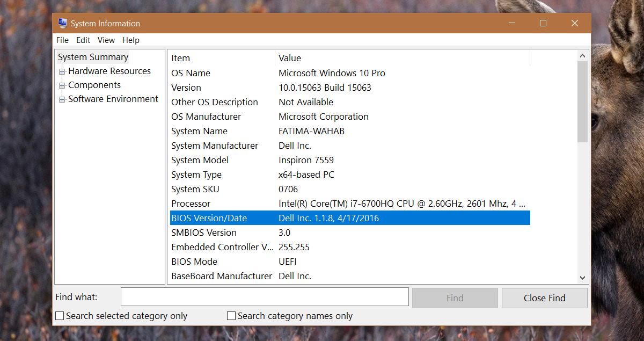
Task: Click the value UEFI
Action: (288, 262)
